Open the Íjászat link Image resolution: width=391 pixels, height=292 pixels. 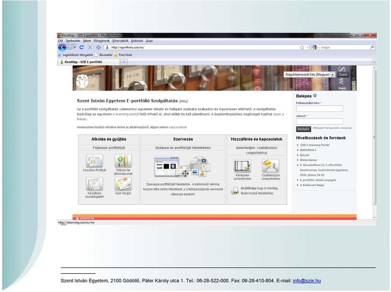tap(305, 155)
